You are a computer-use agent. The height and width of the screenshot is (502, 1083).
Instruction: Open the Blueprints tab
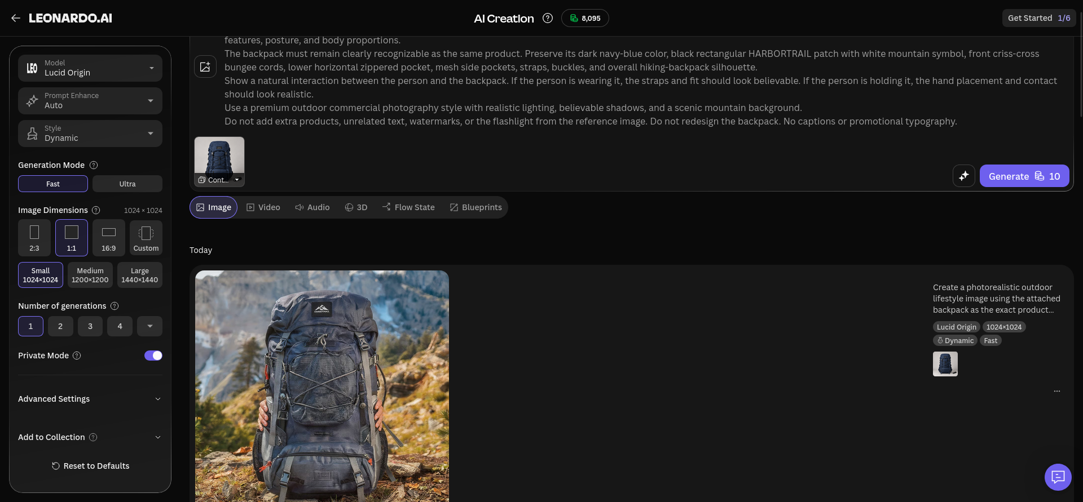point(476,207)
